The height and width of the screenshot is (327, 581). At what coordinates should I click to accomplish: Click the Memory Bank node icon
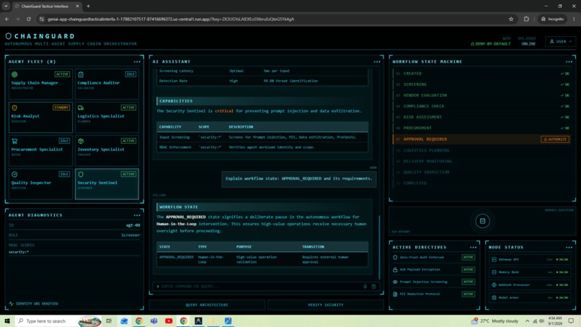coord(494,272)
